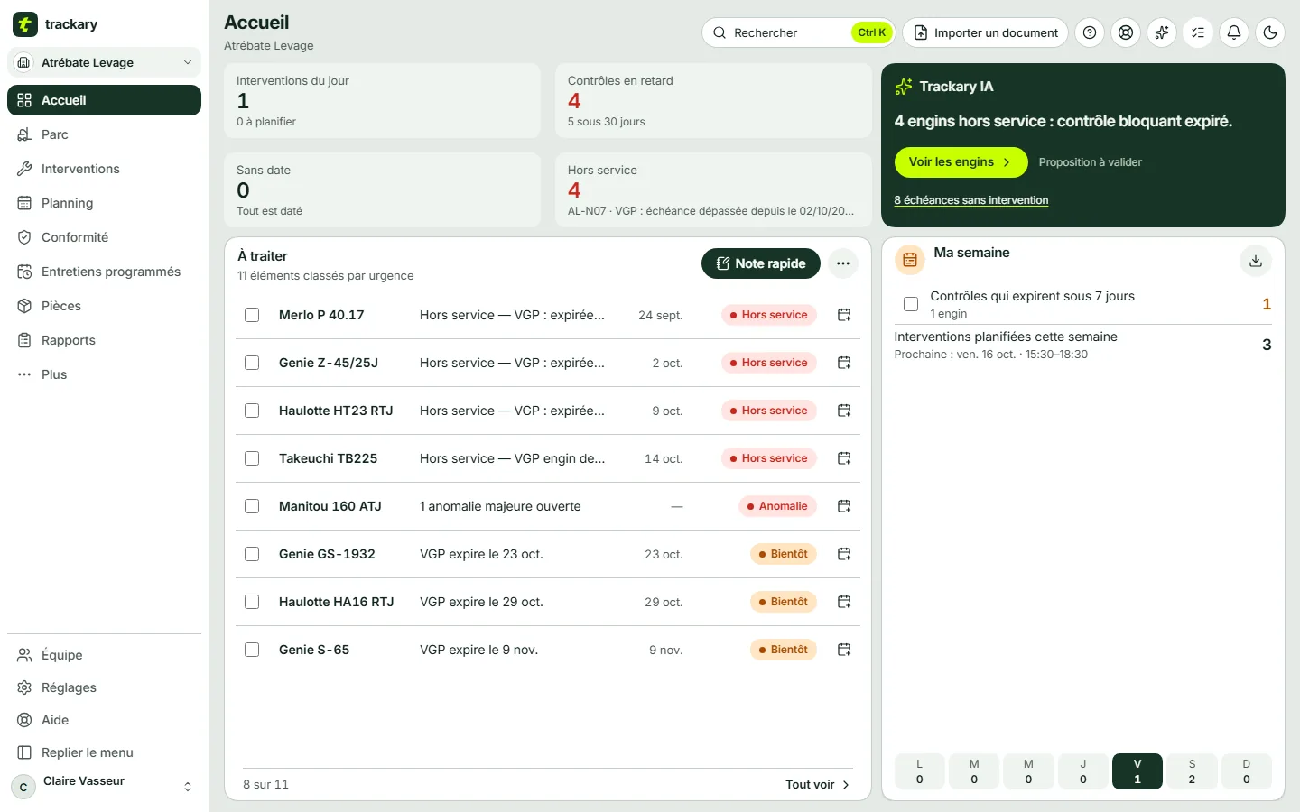Tick the Genie Z-45/25J checkbox
Image resolution: width=1300 pixels, height=812 pixels.
click(252, 363)
